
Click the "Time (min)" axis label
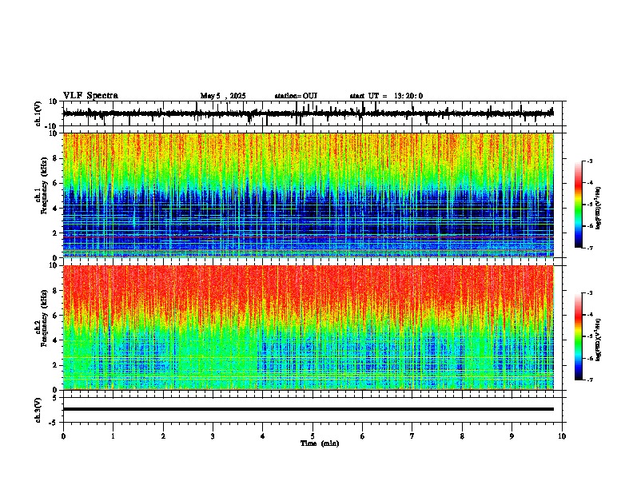[320, 443]
